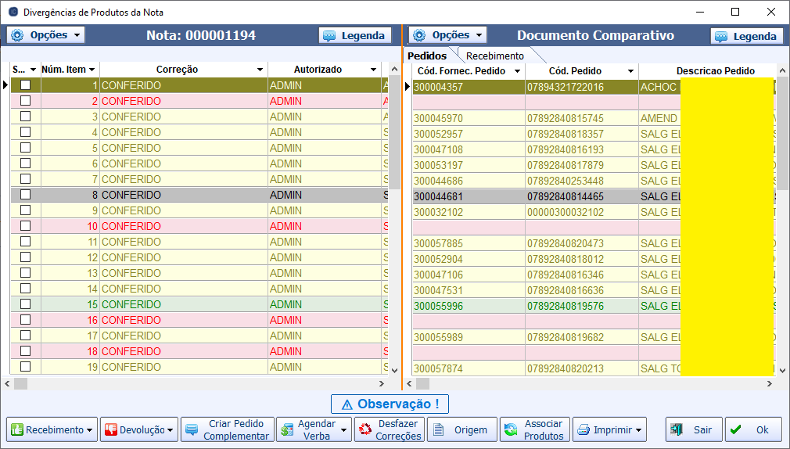Open the Origem document button
The image size is (790, 449).
tap(461, 429)
